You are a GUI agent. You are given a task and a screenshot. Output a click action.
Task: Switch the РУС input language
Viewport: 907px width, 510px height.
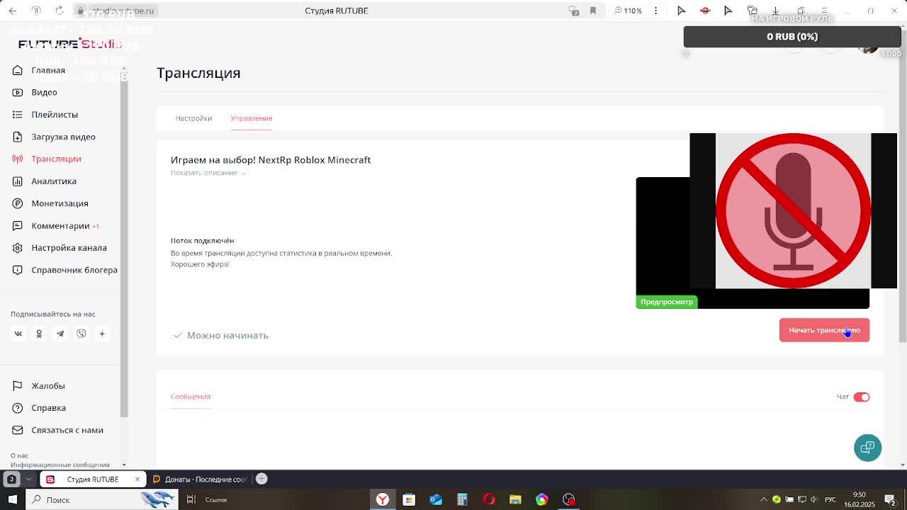tap(832, 499)
